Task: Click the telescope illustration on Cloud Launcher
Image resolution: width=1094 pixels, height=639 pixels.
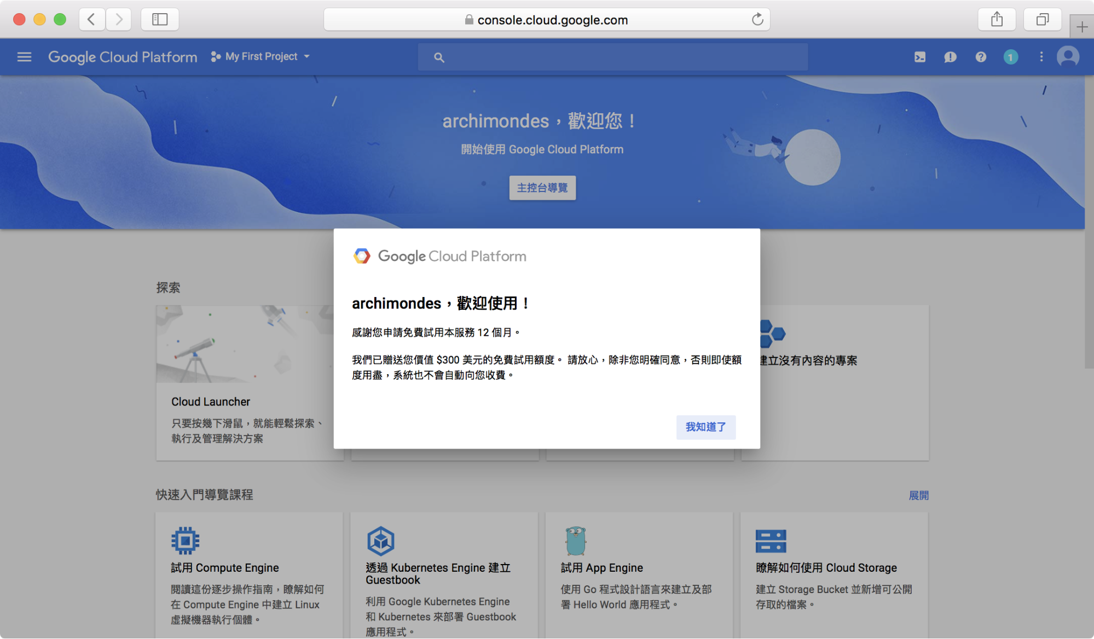Action: [x=195, y=358]
